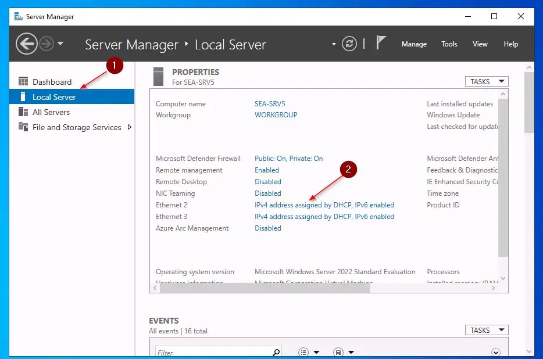Click Azure Arc Management Disabled link
Screen dimensions: 543x359
pos(267,228)
